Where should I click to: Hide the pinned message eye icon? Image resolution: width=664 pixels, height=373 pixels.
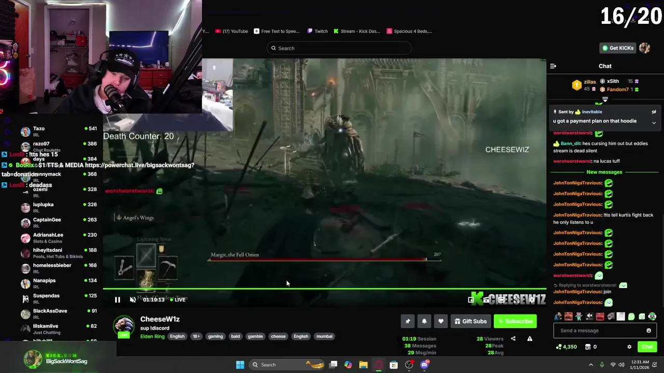point(654,112)
